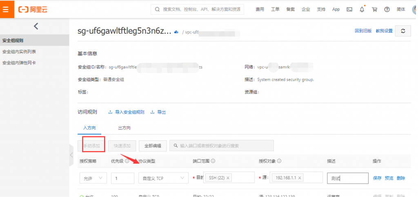Switch to the 出方向 tab
Screen dimensions: 418x197
tap(124, 128)
